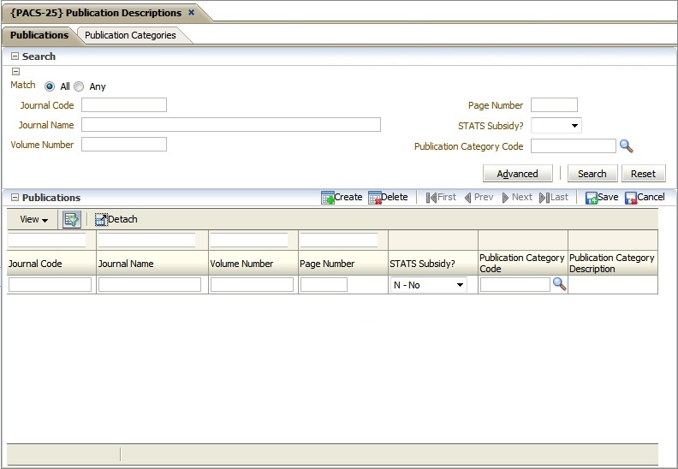Click the Page Number search field

(554, 105)
